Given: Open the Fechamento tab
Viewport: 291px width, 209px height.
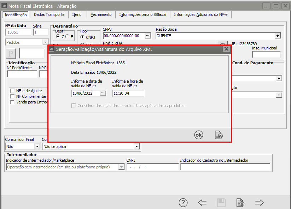Looking at the screenshot, I should tap(101, 14).
